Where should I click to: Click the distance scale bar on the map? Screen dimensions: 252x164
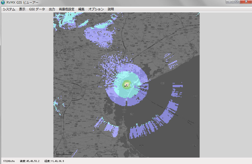coord(64,154)
